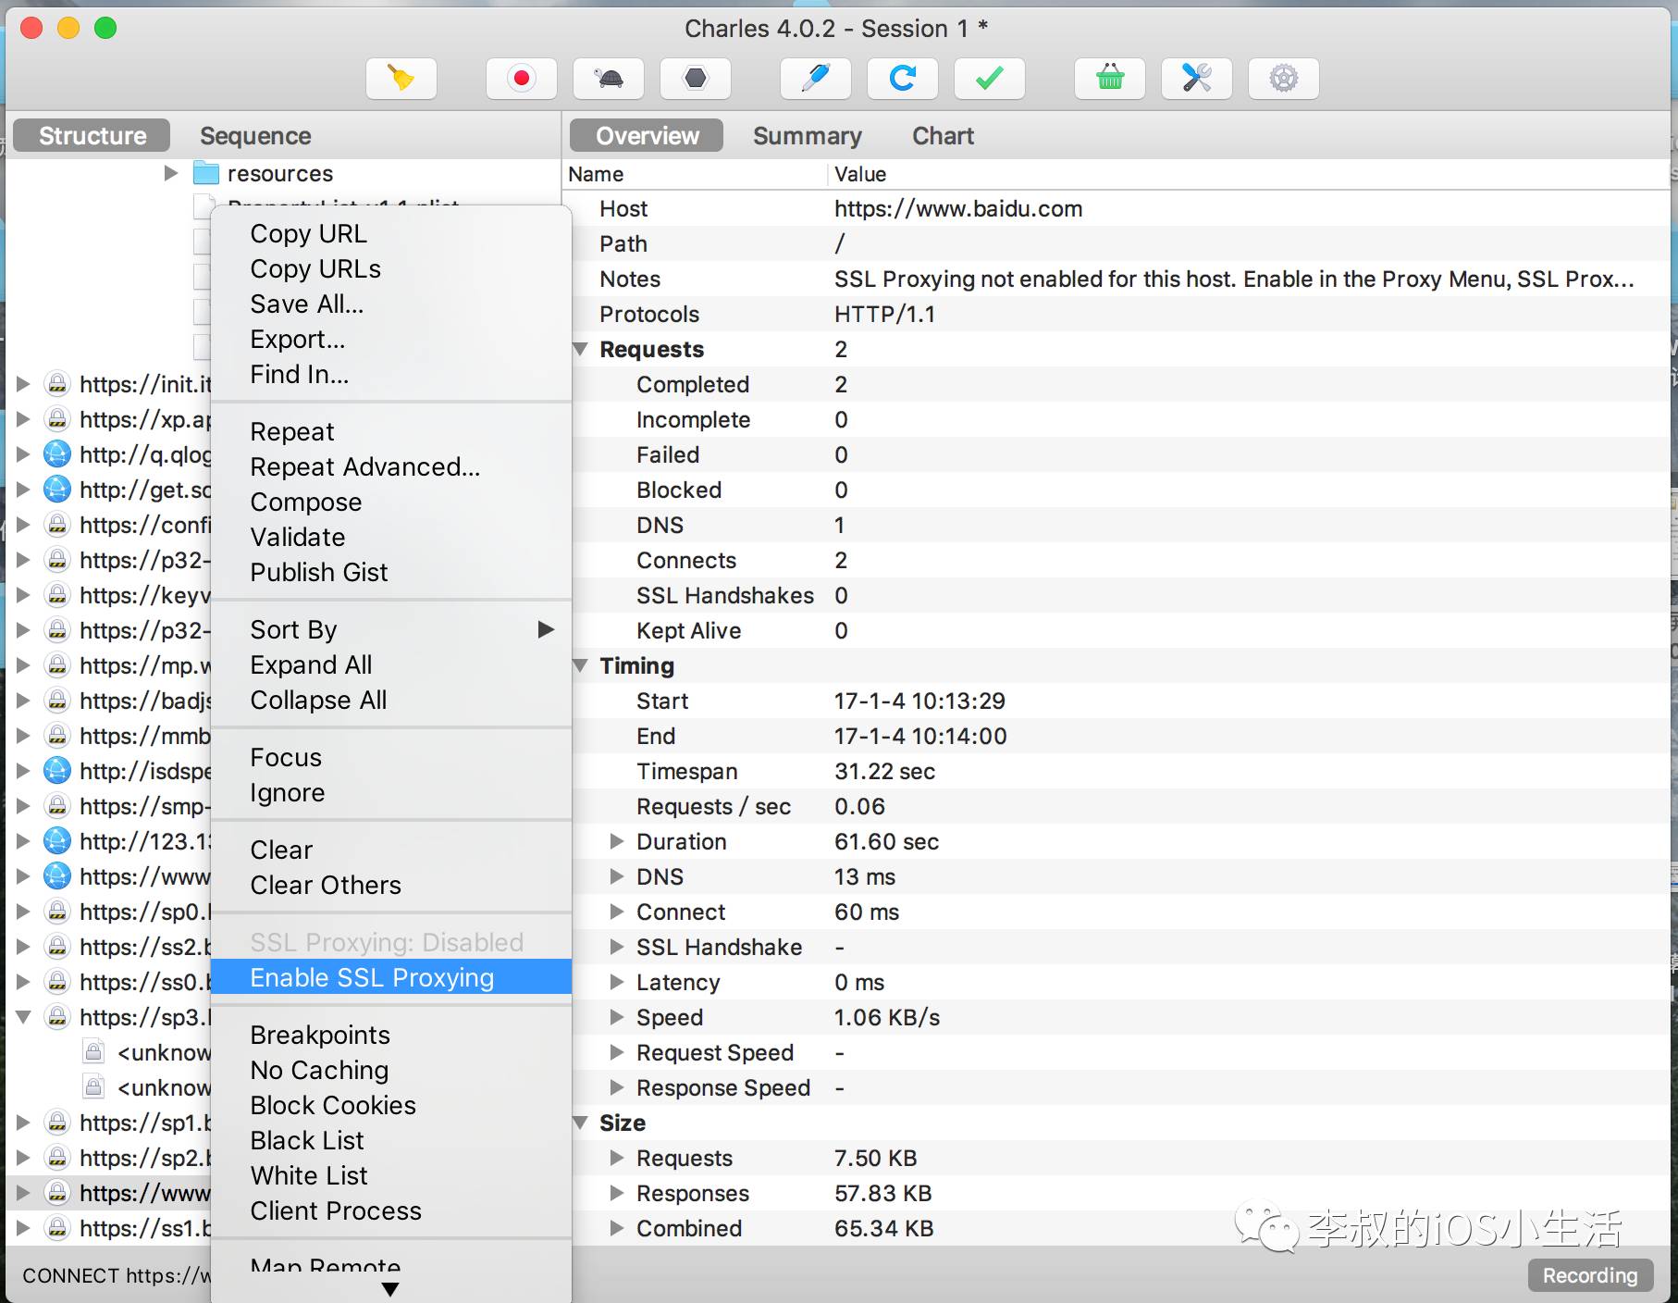Choose Copy URLs from context menu
The width and height of the screenshot is (1678, 1303).
(391, 269)
